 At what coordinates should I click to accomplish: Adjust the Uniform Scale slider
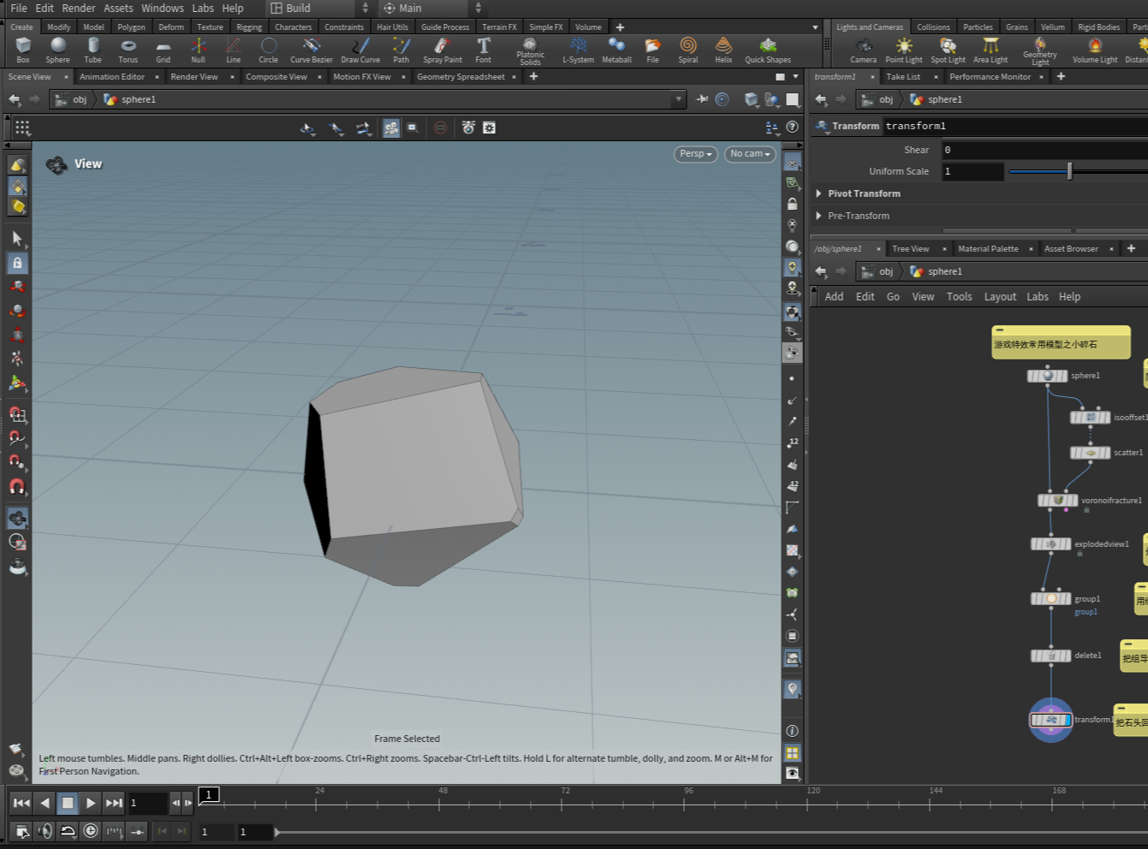(1078, 171)
